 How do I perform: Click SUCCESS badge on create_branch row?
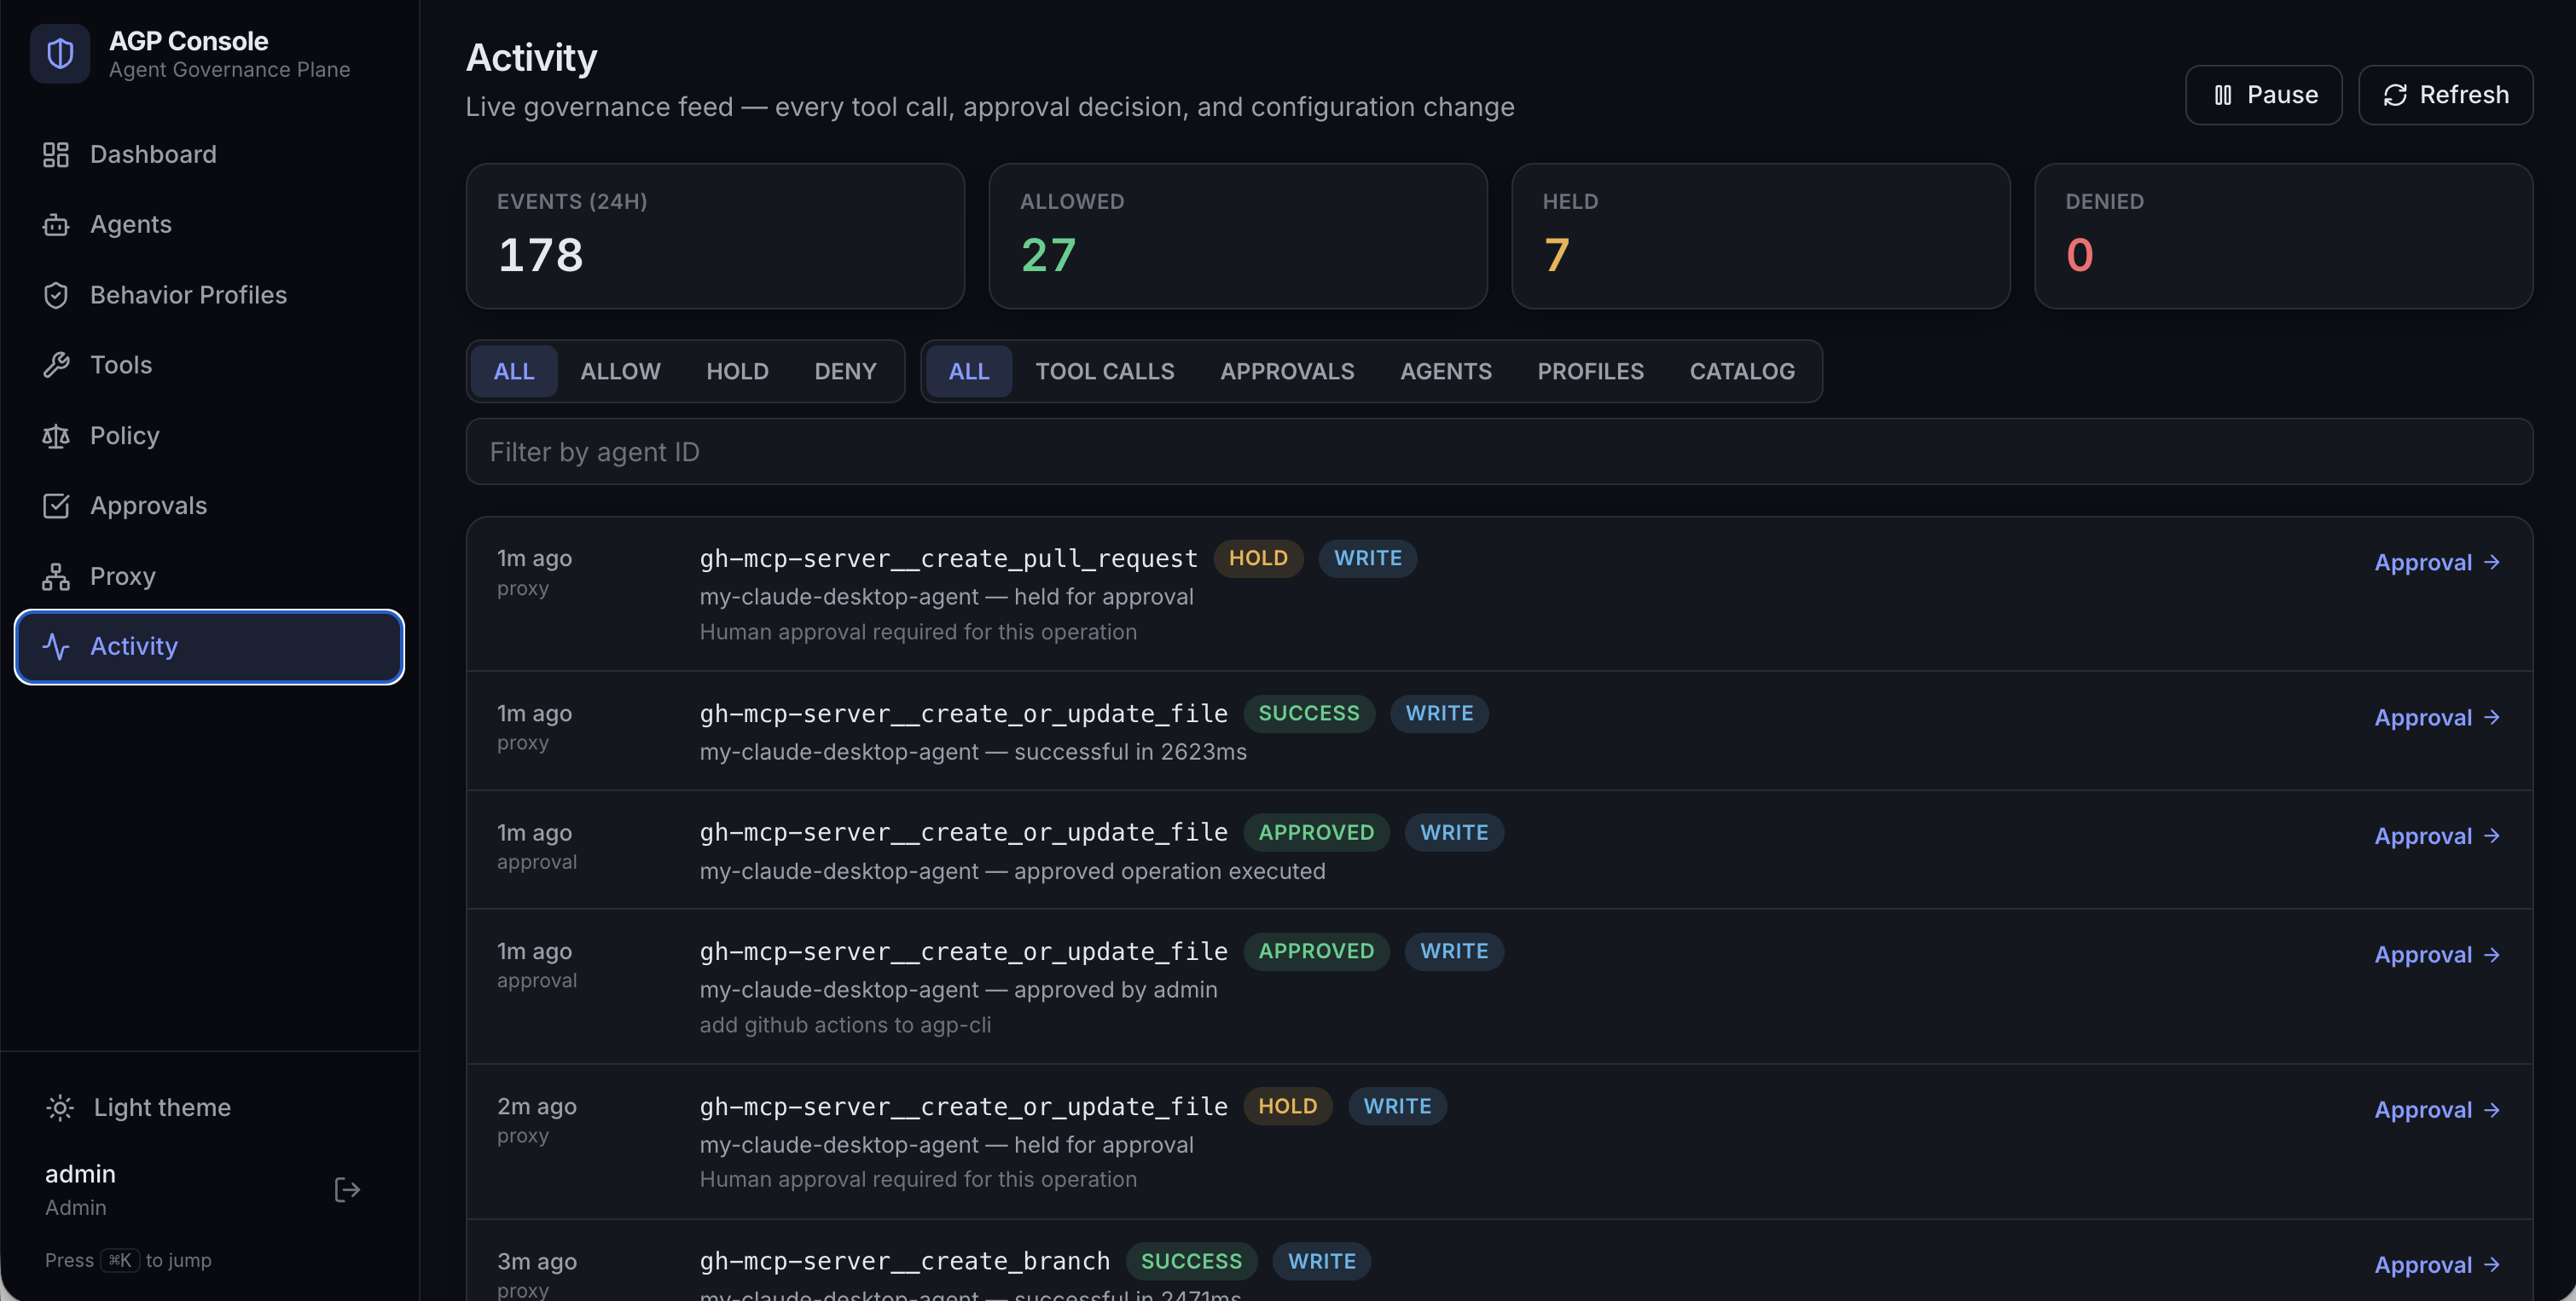tap(1192, 1261)
